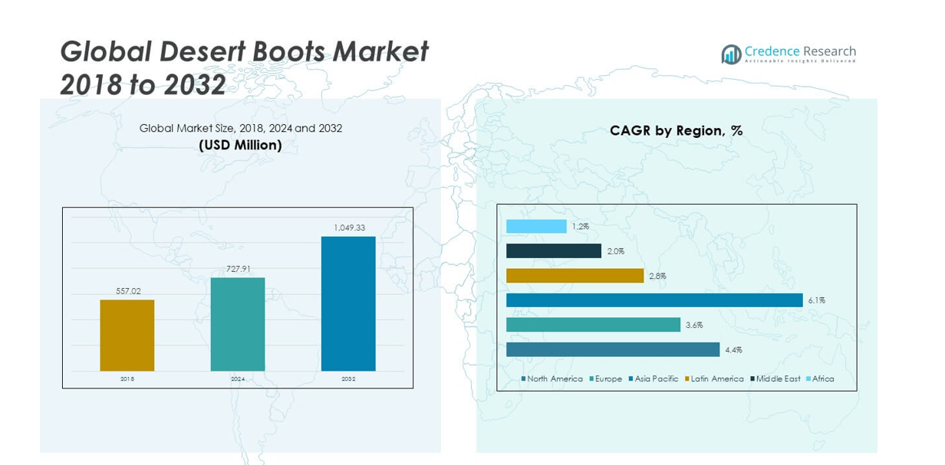Click the North America legend marker
Image resolution: width=945 pixels, height=465 pixels.
[524, 379]
